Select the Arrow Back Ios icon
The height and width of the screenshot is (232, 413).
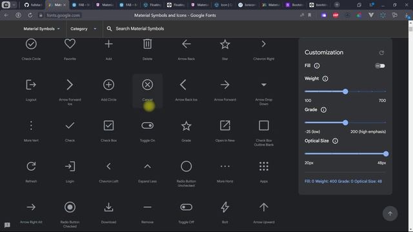183,84
